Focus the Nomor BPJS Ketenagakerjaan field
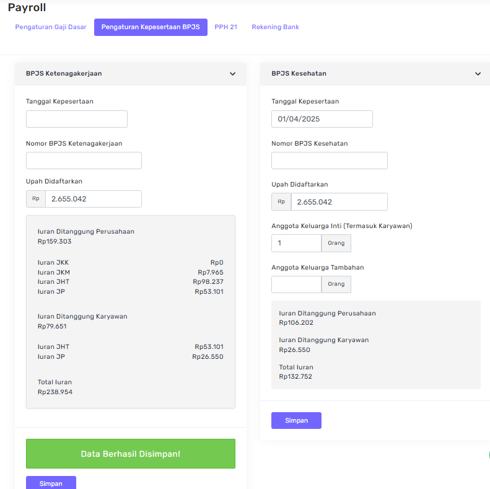 84,161
